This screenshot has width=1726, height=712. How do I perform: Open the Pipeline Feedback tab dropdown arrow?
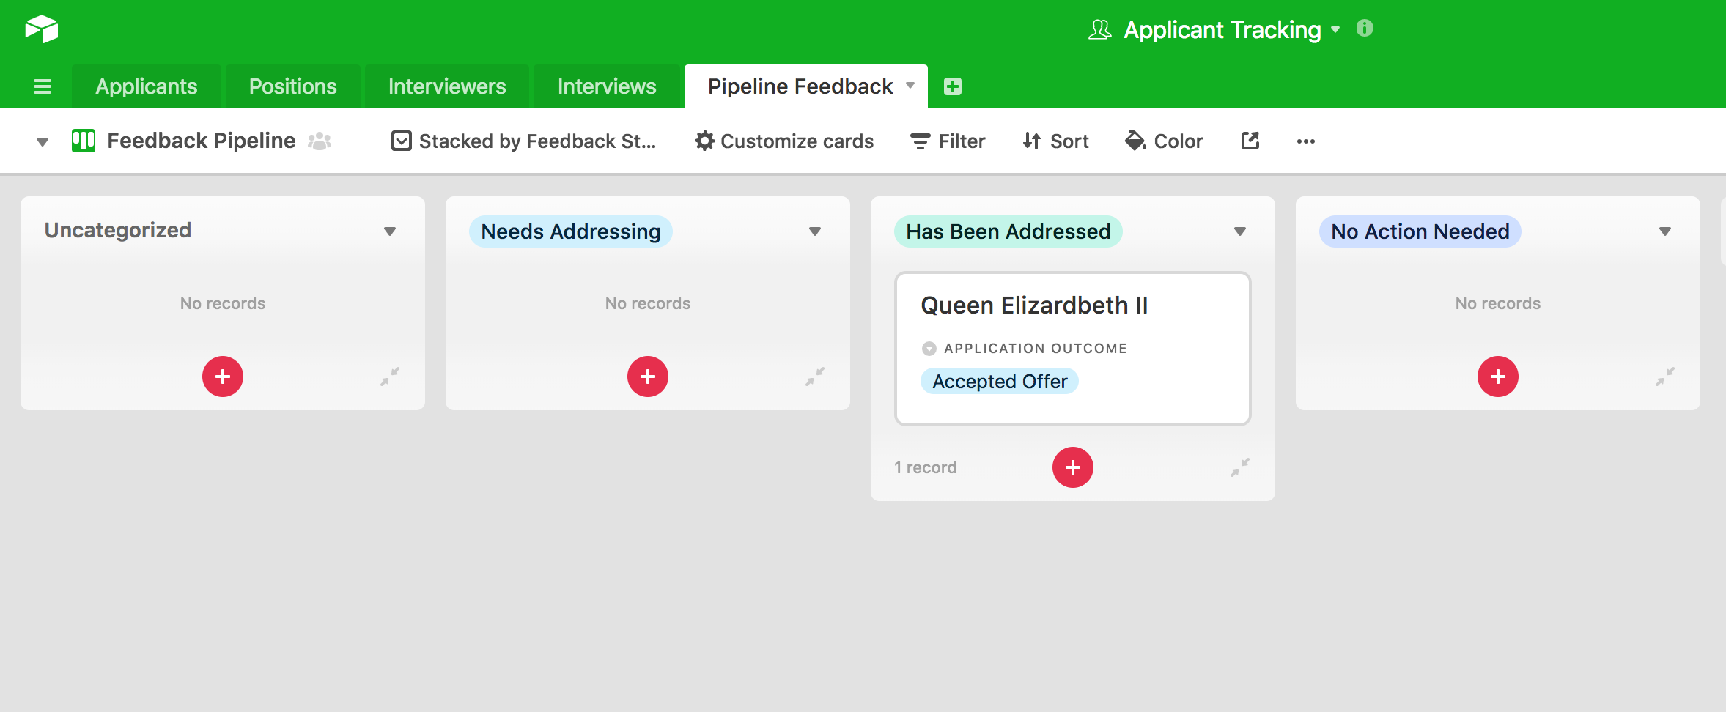click(x=910, y=86)
